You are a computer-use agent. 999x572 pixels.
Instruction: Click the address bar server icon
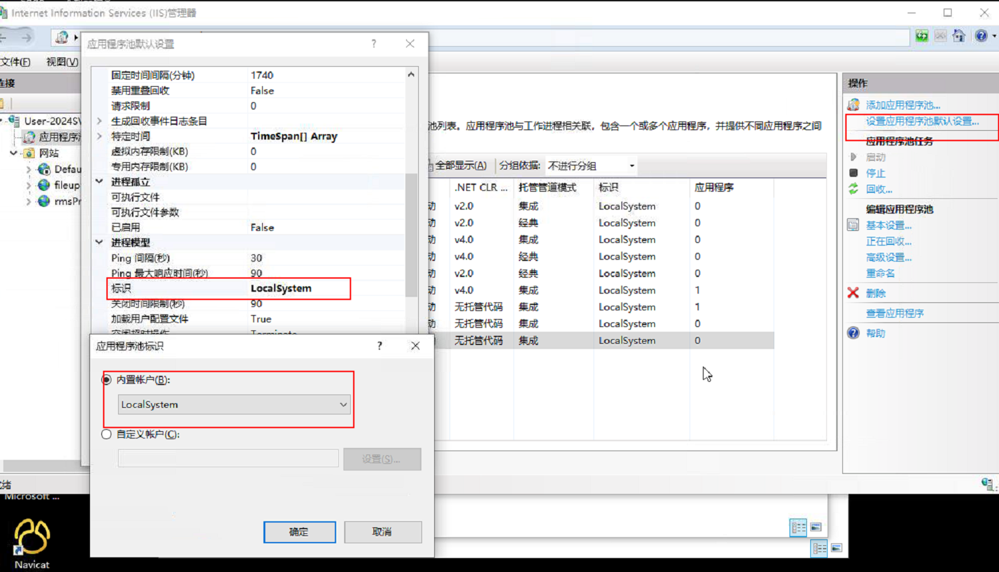click(62, 37)
